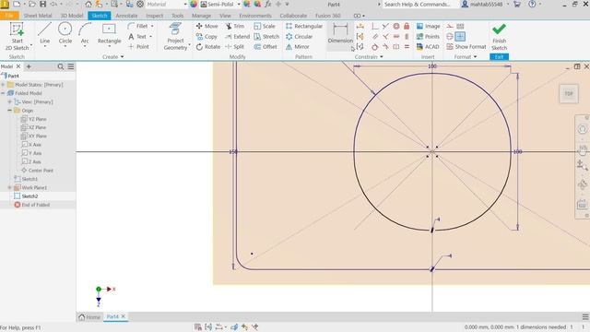Screen dimensions: 590x332
Task: Select the Split tool
Action: pyautogui.click(x=235, y=47)
